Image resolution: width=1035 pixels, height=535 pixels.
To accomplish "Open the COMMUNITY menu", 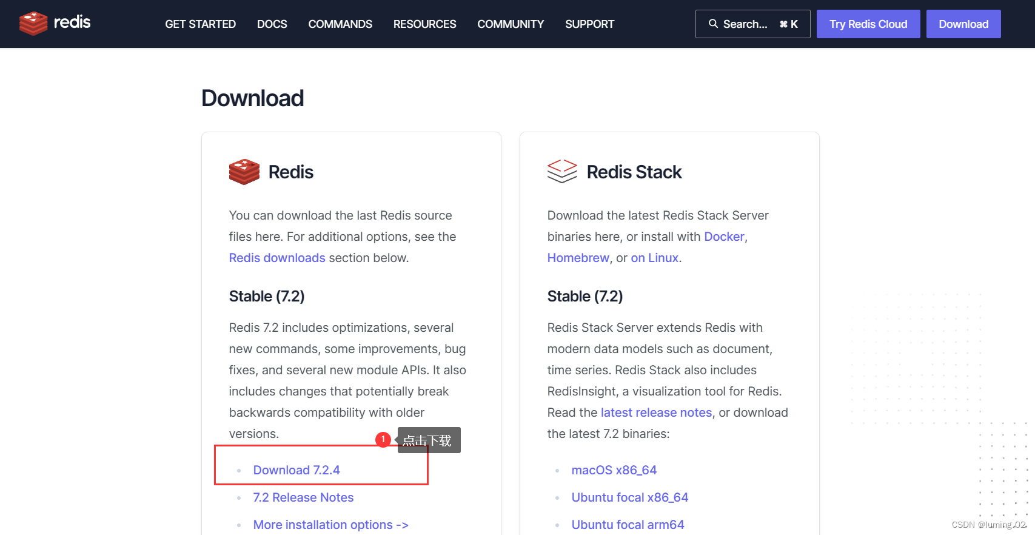I will 511,24.
